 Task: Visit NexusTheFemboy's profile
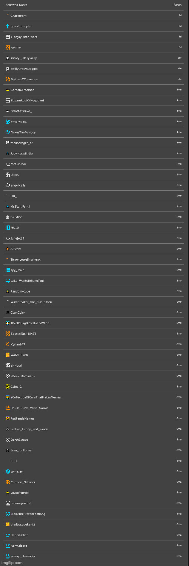(x=23, y=132)
